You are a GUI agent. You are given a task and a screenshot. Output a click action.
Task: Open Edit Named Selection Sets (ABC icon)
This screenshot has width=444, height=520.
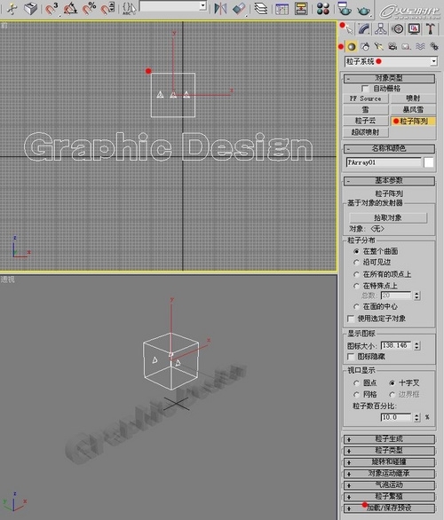[x=129, y=8]
